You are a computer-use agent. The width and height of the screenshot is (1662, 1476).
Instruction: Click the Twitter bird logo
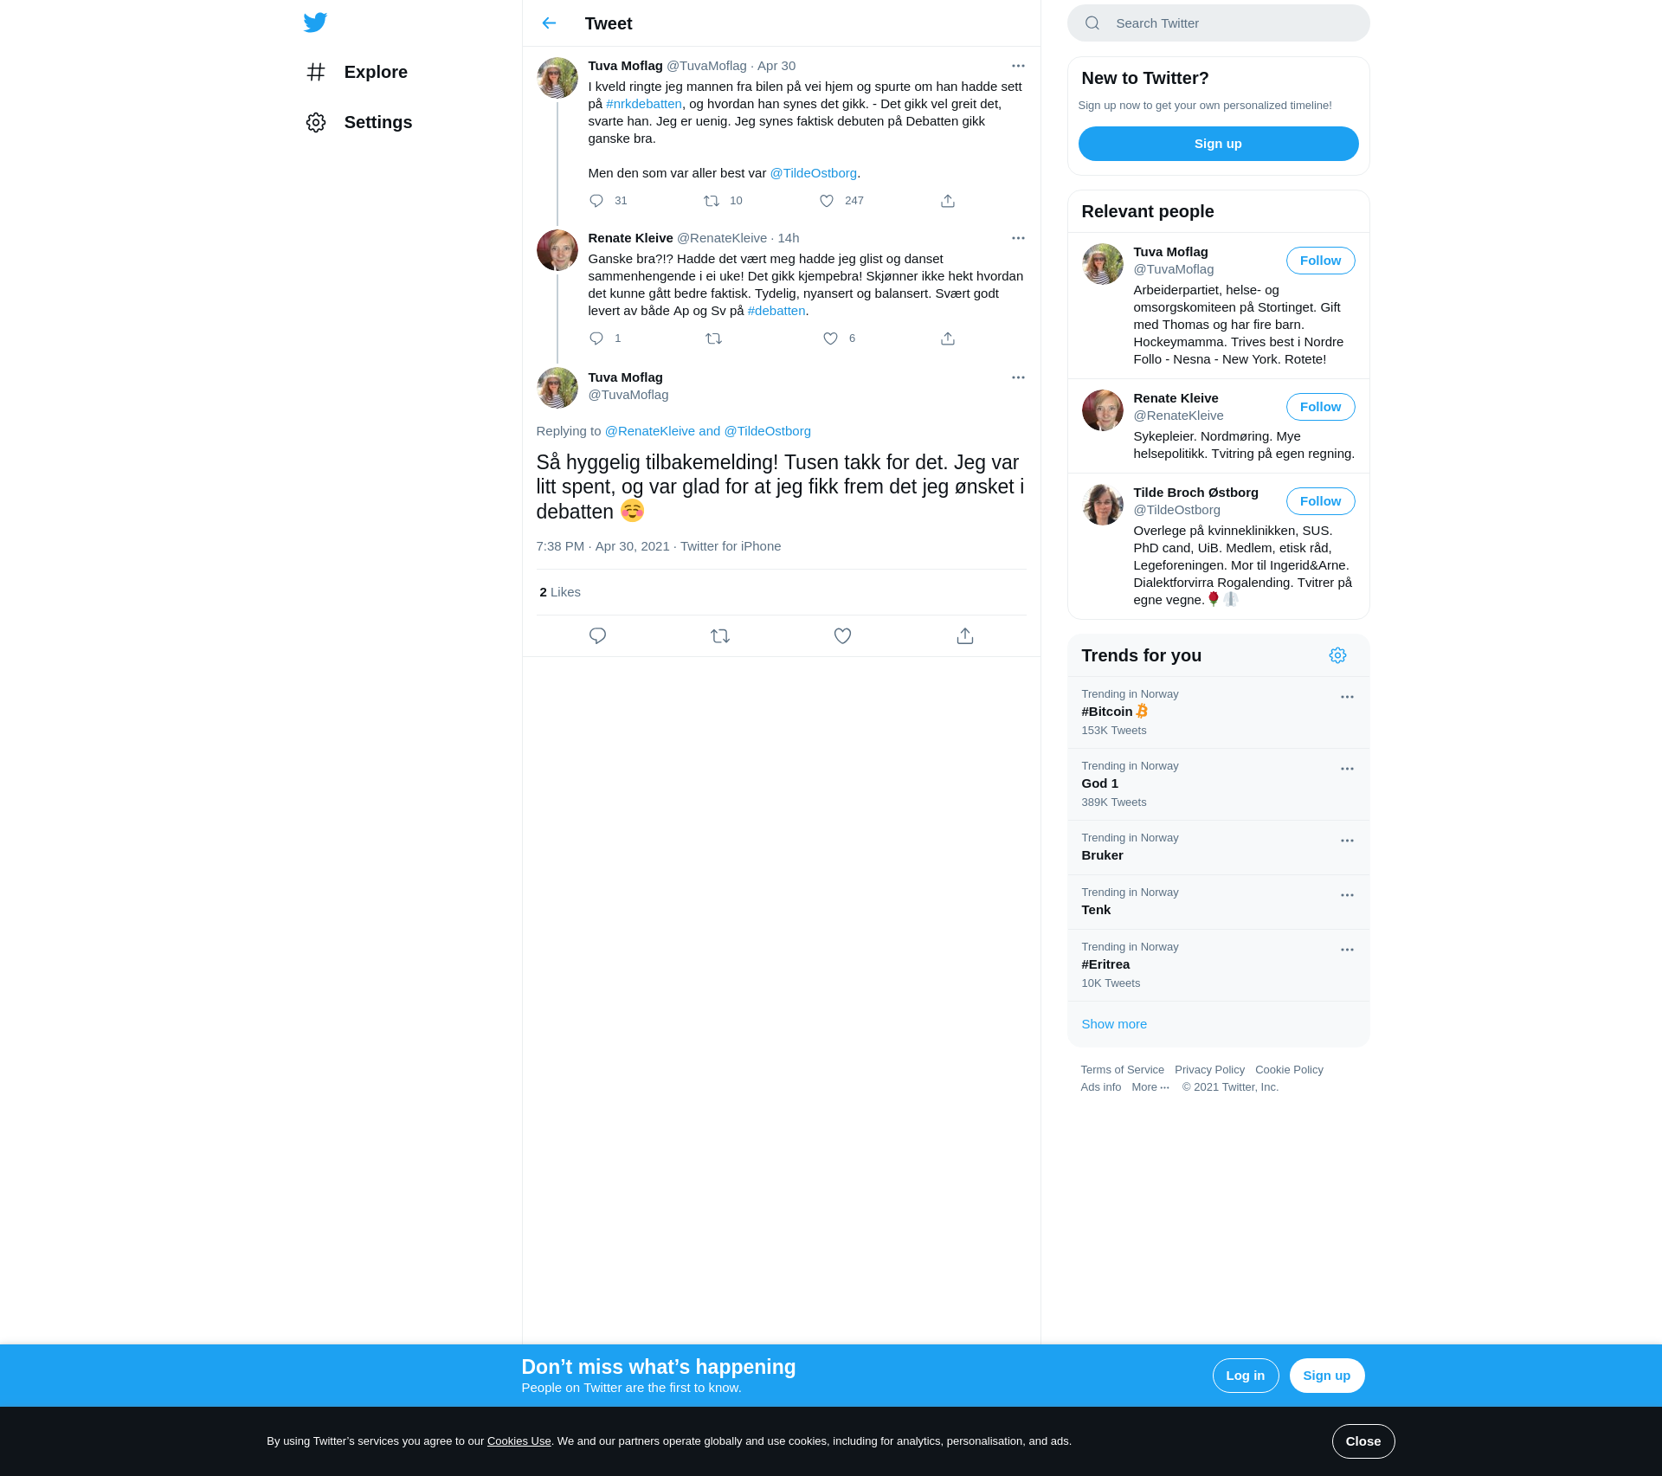click(x=315, y=23)
